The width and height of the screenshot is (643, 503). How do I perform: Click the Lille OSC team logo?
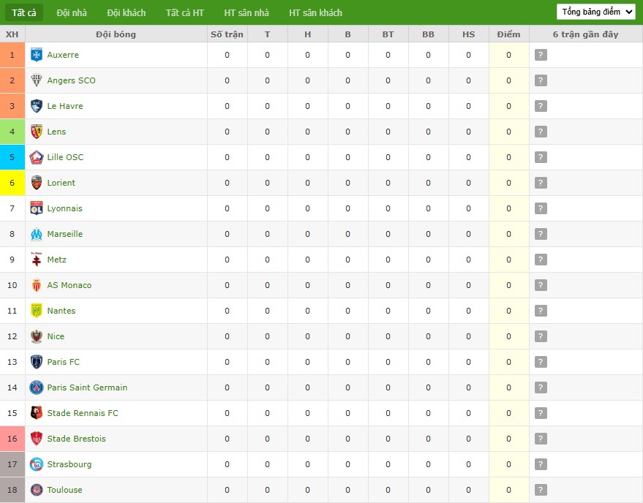(x=37, y=157)
